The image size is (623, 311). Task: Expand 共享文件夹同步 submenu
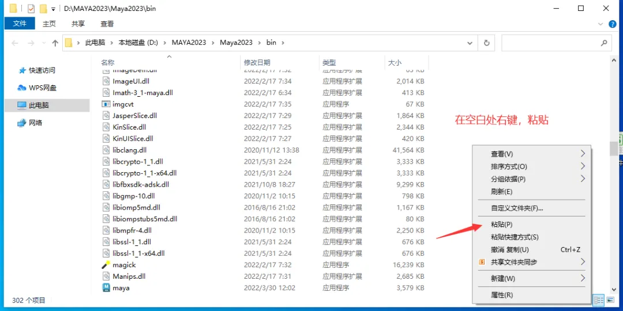pos(583,261)
